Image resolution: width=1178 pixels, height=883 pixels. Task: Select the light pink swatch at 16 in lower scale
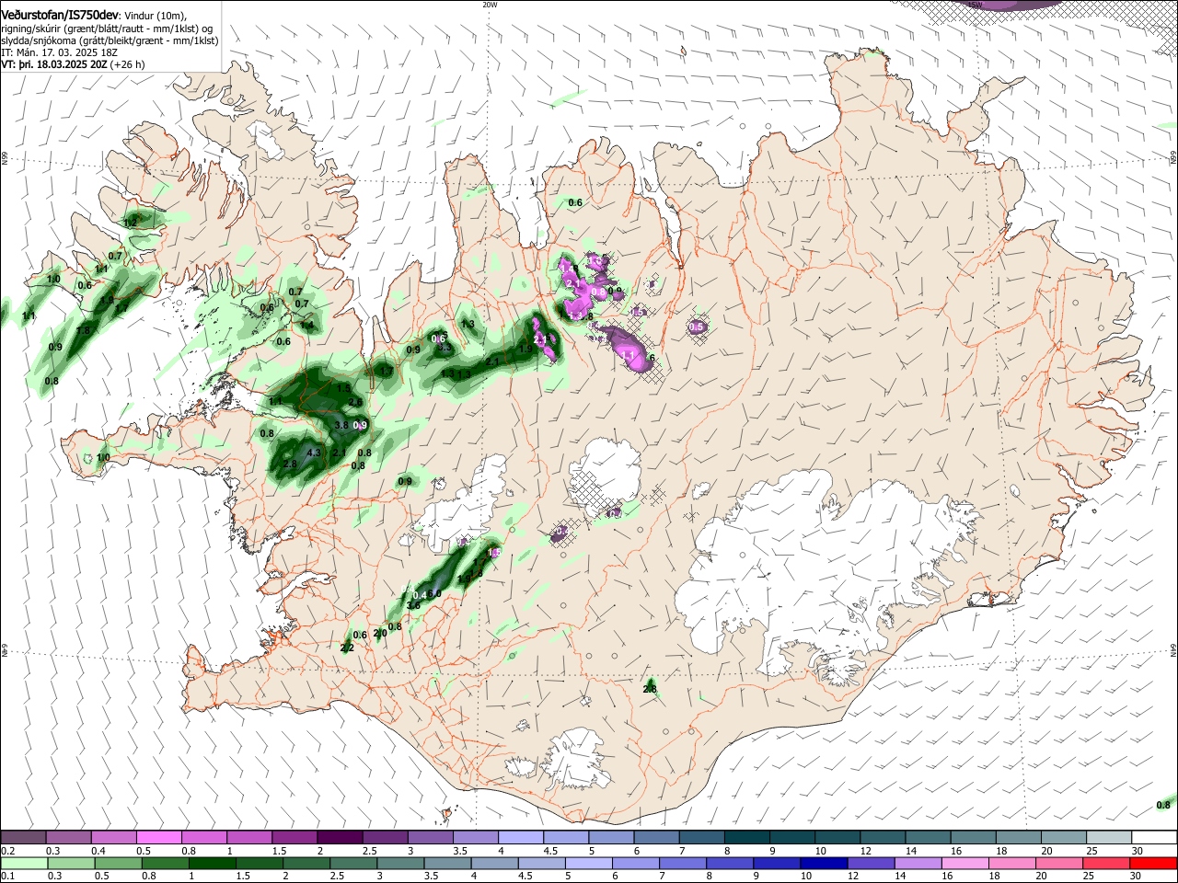pos(965,863)
